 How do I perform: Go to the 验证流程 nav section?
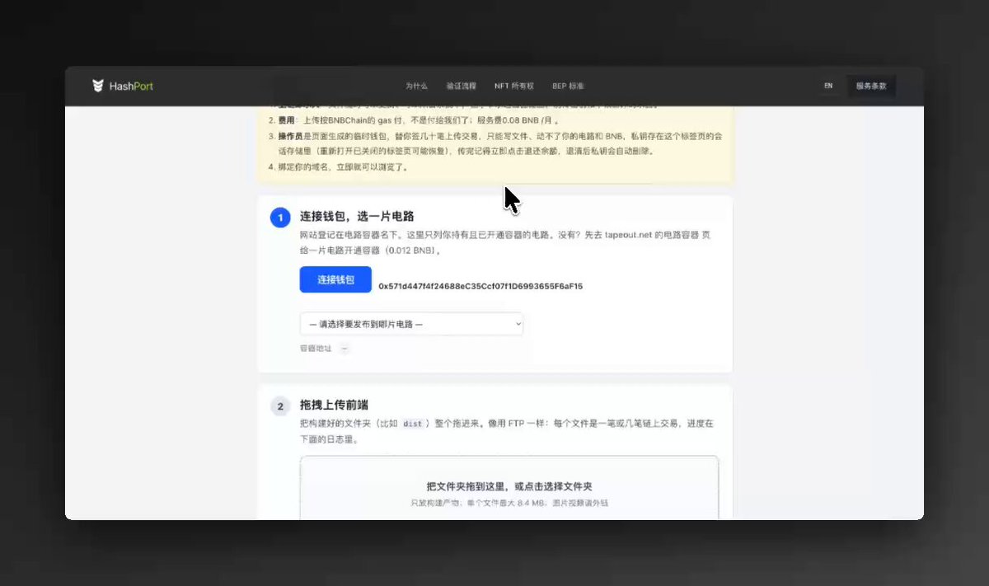(461, 86)
